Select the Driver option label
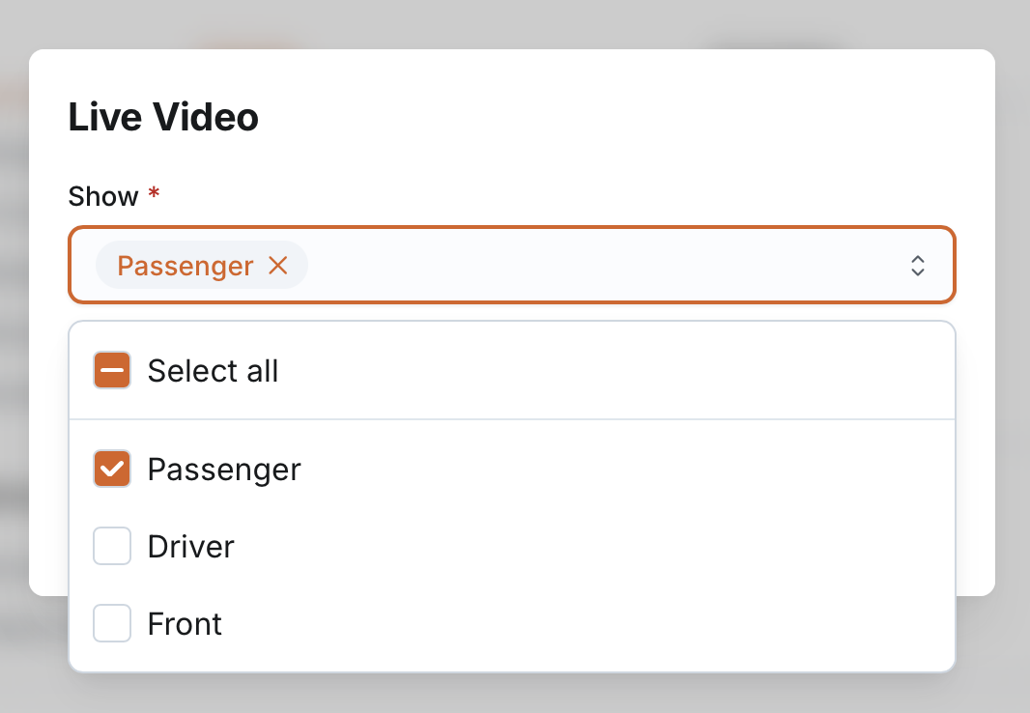Screen dimensions: 1030x713 tap(191, 547)
